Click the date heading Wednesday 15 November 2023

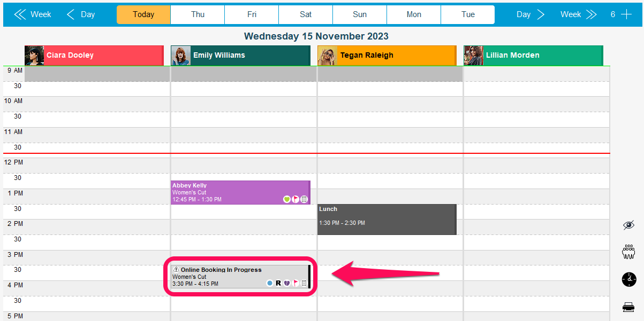pyautogui.click(x=316, y=36)
